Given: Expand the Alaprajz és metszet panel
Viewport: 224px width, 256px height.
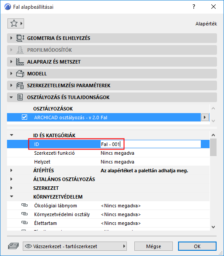Looking at the screenshot, I should tap(11, 62).
